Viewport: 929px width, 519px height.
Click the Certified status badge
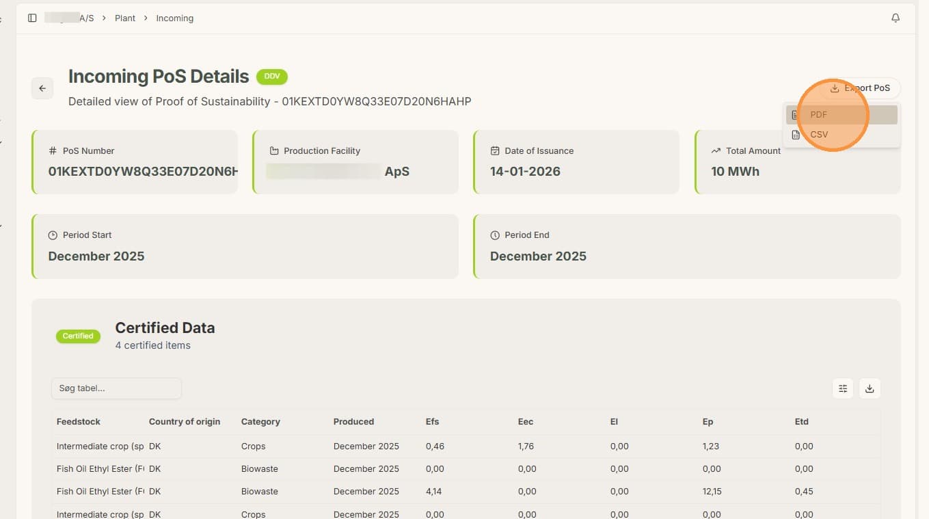78,336
